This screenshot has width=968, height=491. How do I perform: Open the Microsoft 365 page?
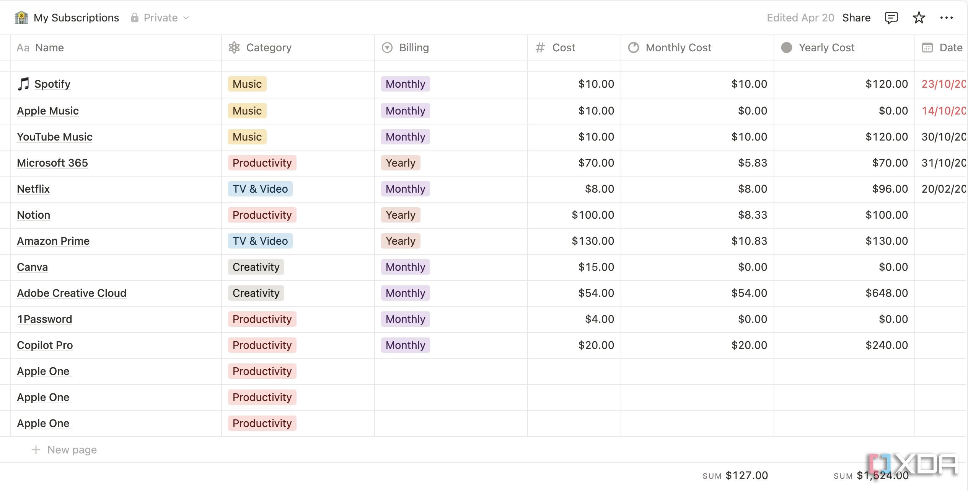52,163
